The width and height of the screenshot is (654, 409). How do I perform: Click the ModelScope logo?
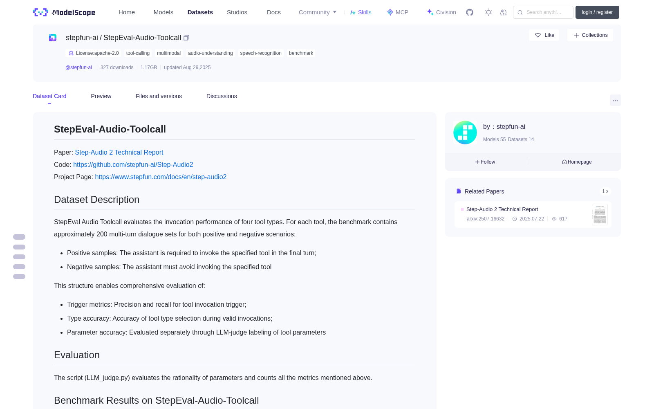[64, 12]
